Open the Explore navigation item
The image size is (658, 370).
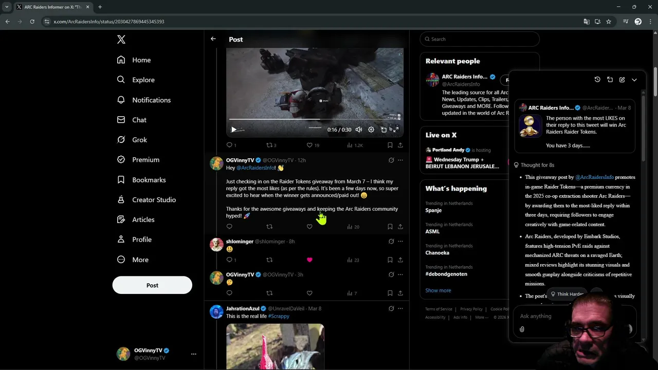(x=136, y=80)
